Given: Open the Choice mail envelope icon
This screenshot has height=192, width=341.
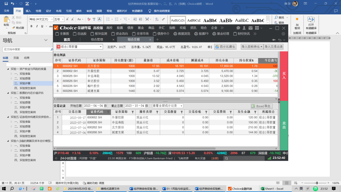Looking at the screenshot, I should point(250,28).
